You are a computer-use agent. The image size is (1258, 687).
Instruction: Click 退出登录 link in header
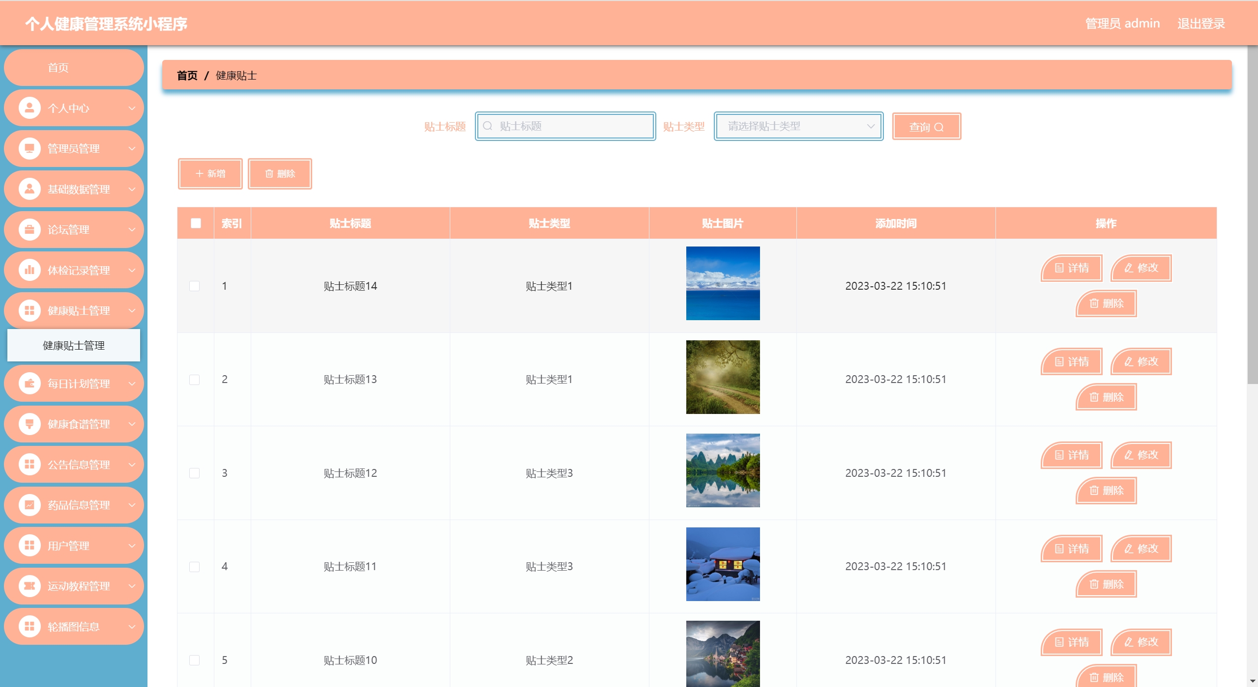click(1200, 24)
